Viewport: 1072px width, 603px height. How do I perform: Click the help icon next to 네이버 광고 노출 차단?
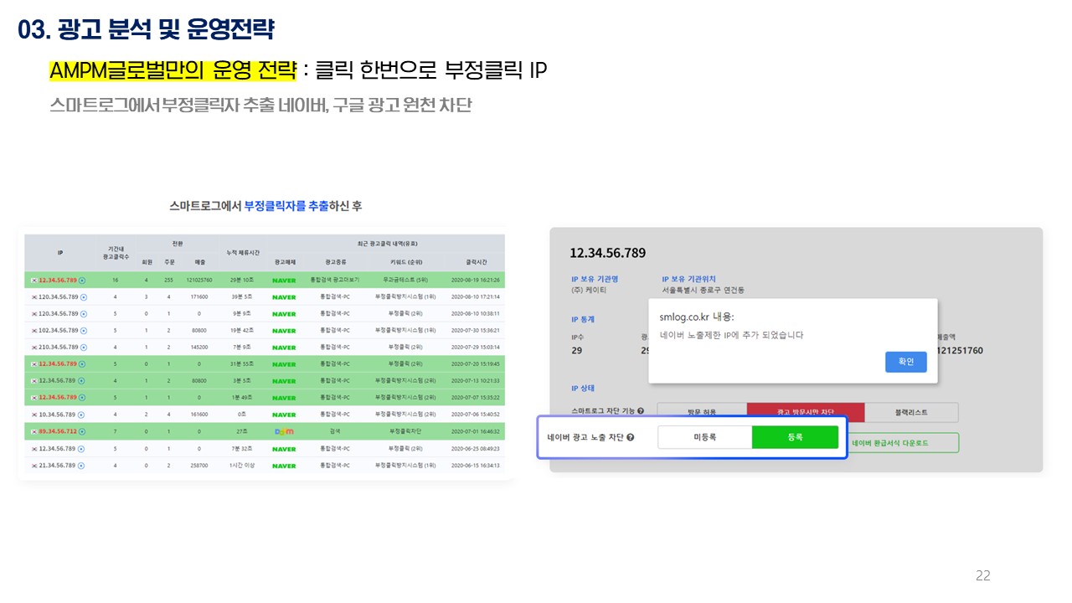coord(630,437)
